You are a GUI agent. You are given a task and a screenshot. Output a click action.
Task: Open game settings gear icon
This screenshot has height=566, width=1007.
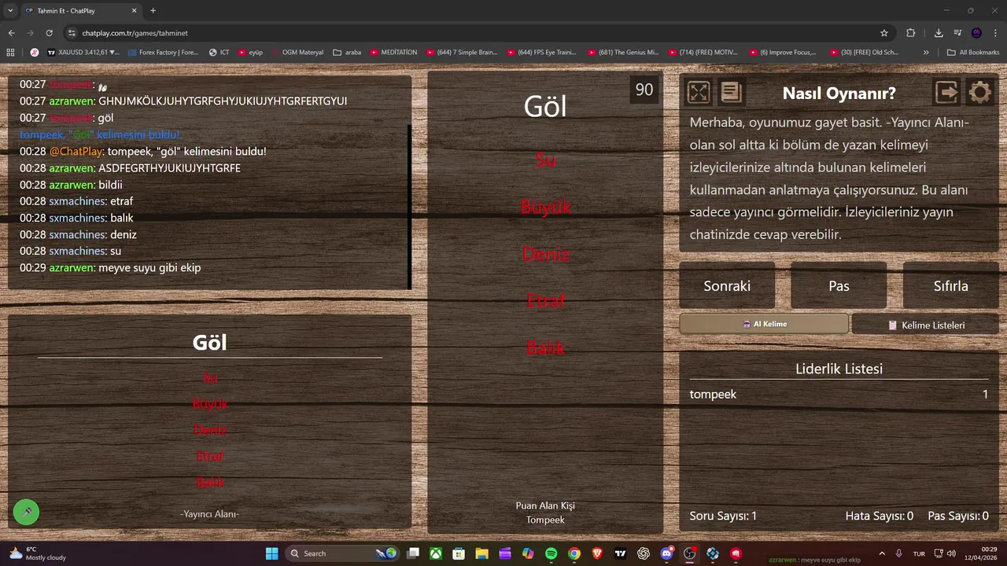(979, 92)
